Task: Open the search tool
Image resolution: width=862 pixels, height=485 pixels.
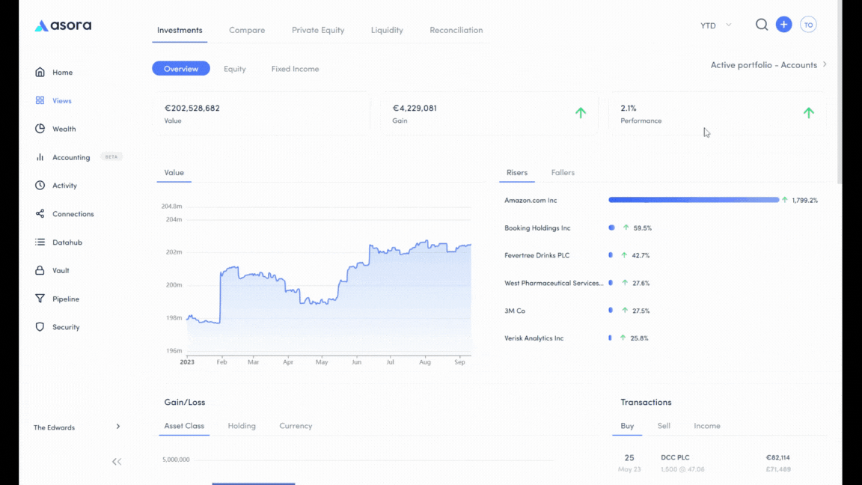Action: (x=761, y=24)
